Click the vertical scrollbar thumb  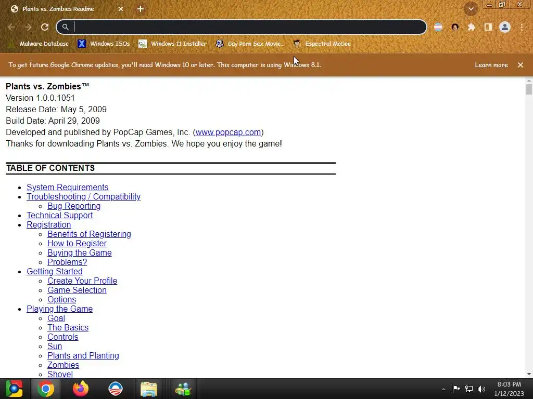[529, 89]
